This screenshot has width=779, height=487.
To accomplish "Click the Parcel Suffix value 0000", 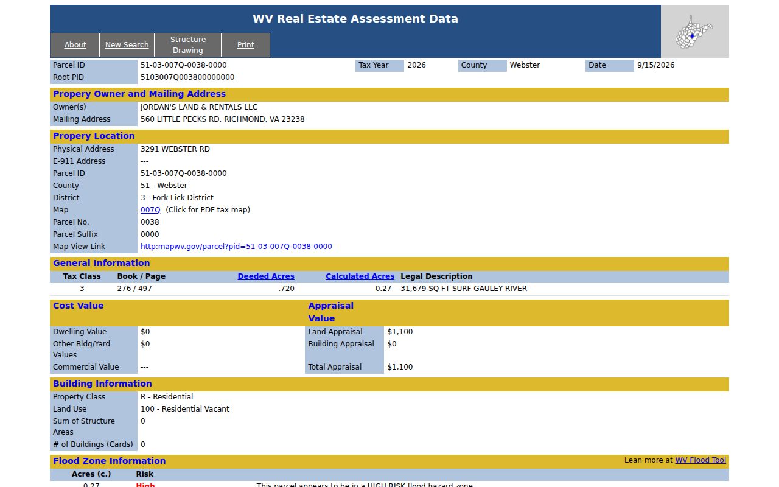I will pyautogui.click(x=150, y=234).
